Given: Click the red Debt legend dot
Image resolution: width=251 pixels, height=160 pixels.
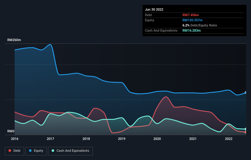Looking at the screenshot, I should coord(10,151).
